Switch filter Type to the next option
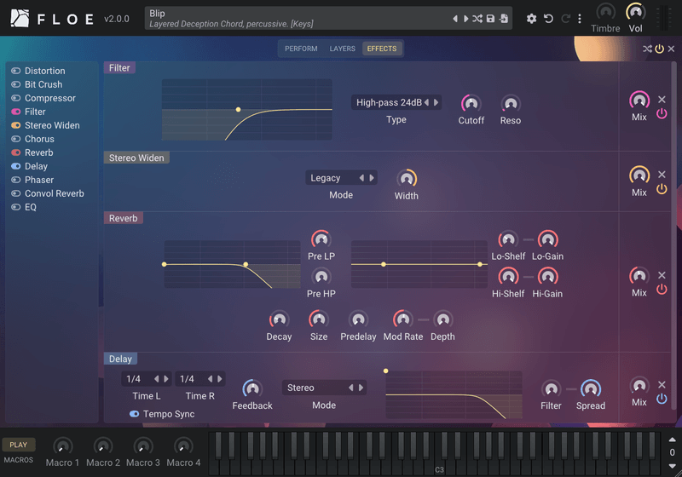Viewport: 682px width, 477px height. click(x=436, y=102)
